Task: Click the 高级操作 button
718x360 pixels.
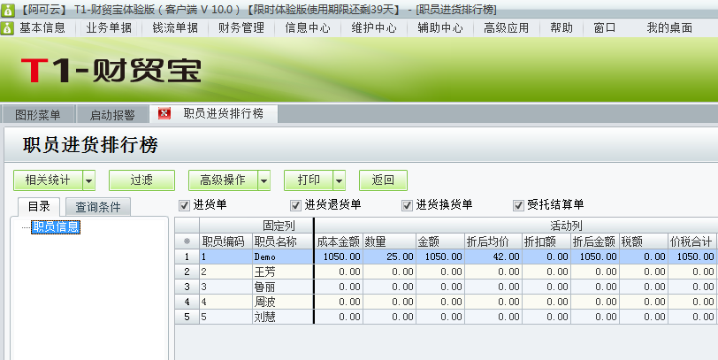Action: click(x=223, y=180)
